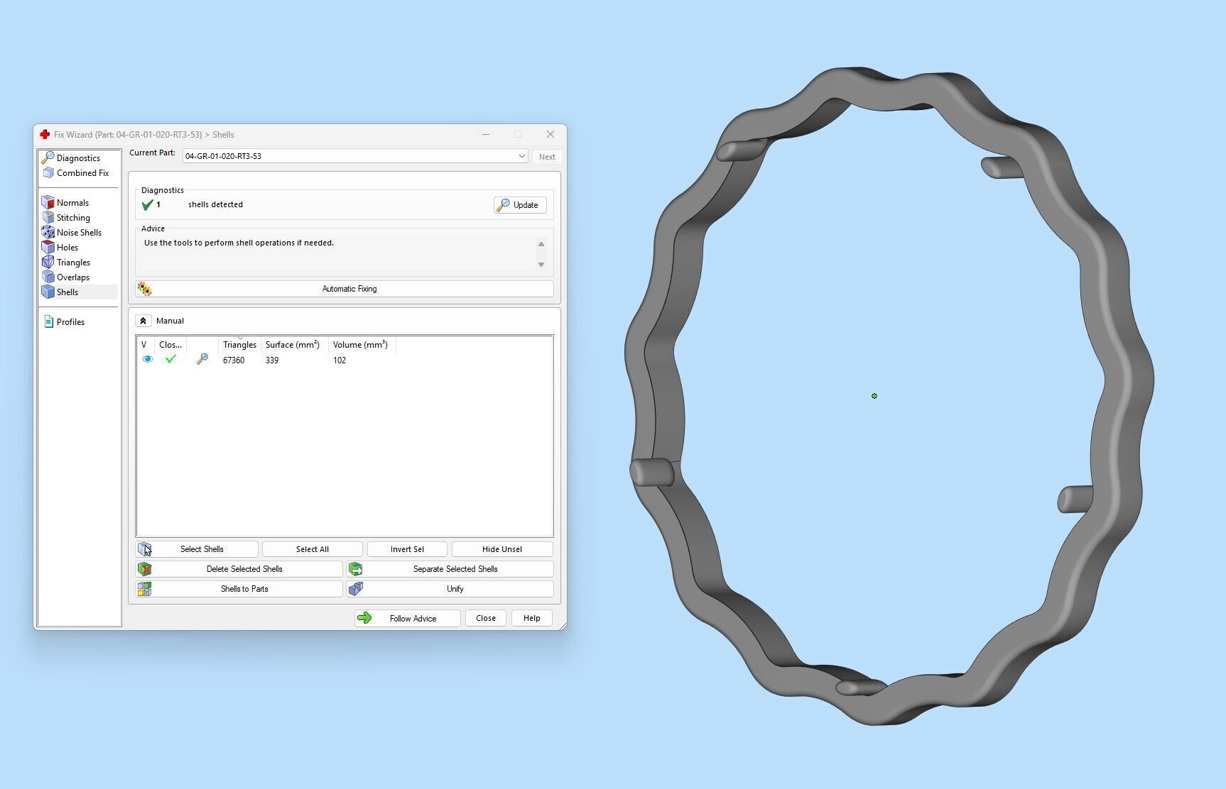Screen dimensions: 1226x789
Task: Open the Diagnostics page in sidebar
Action: click(78, 158)
